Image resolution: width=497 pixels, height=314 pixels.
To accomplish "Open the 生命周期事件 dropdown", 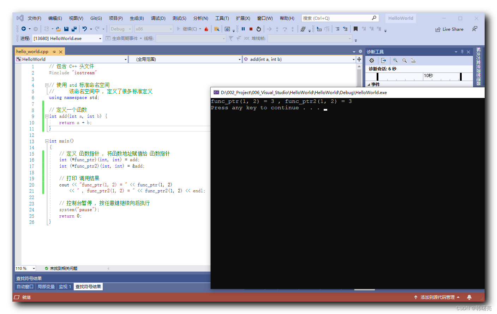I will (123, 38).
